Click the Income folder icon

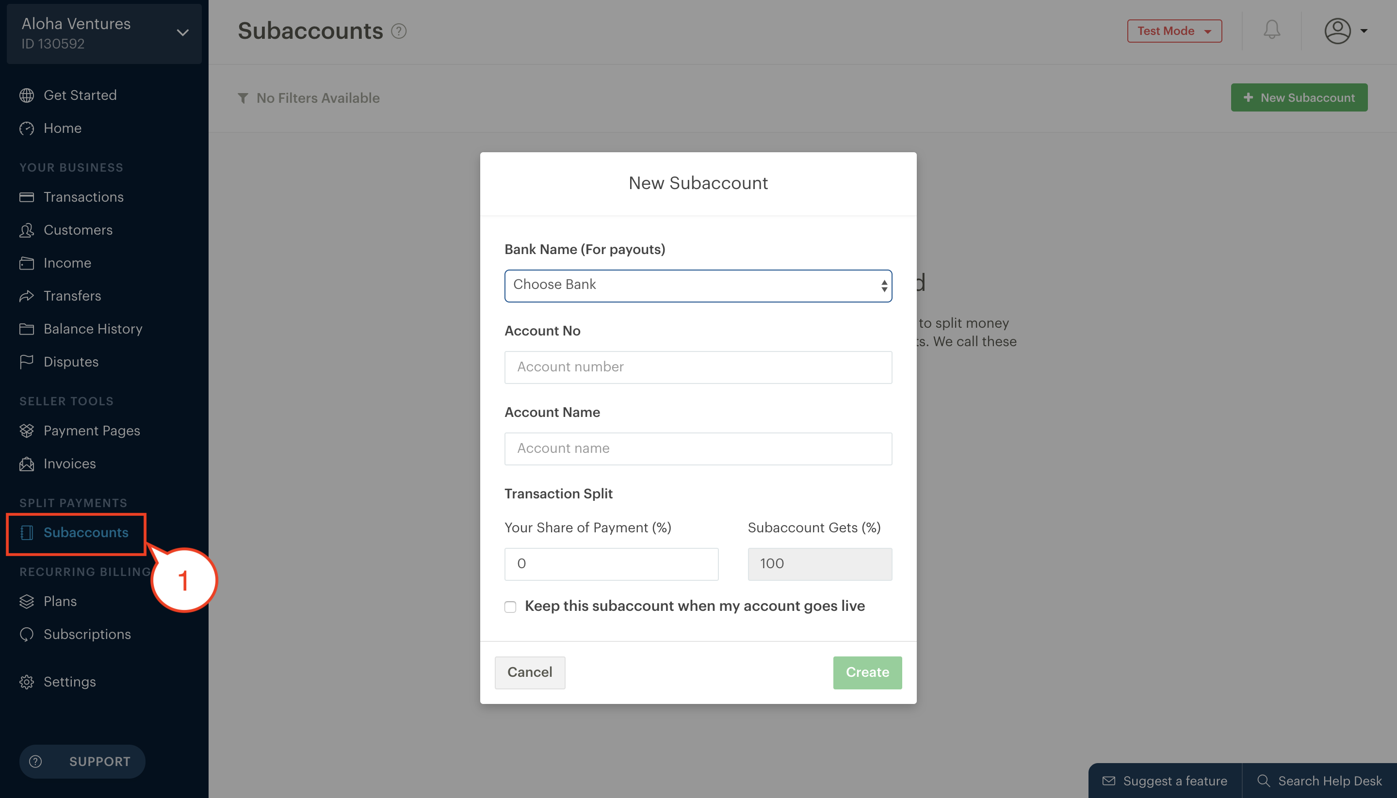click(x=26, y=263)
